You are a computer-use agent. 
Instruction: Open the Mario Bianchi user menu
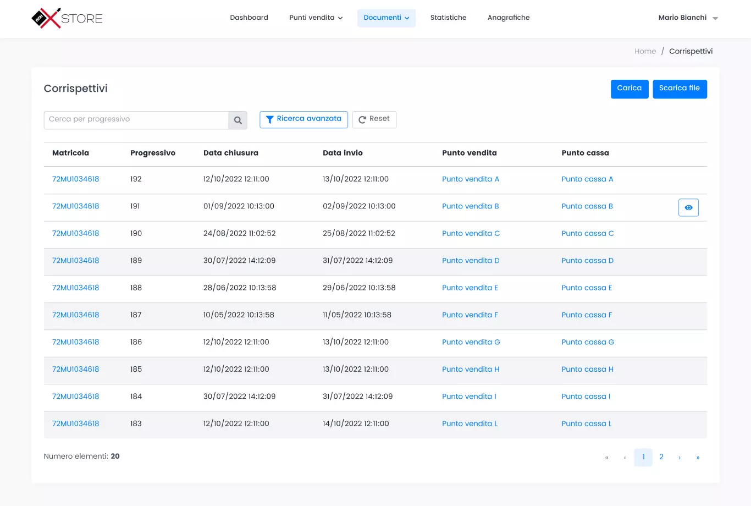point(688,18)
